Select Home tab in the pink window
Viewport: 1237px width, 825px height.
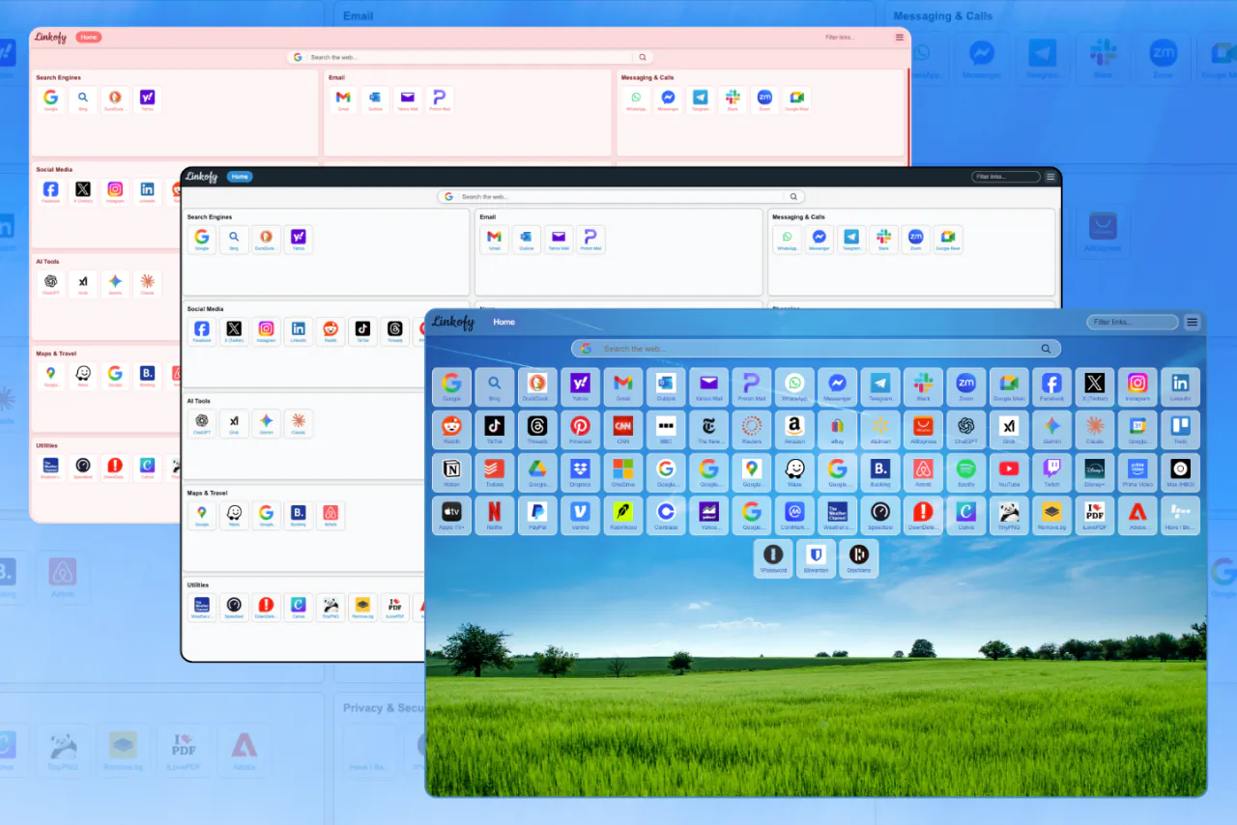(88, 38)
